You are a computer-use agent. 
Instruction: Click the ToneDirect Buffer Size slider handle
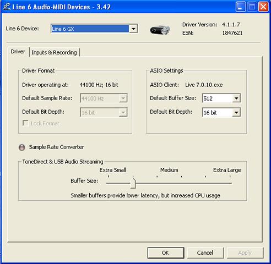(x=133, y=183)
